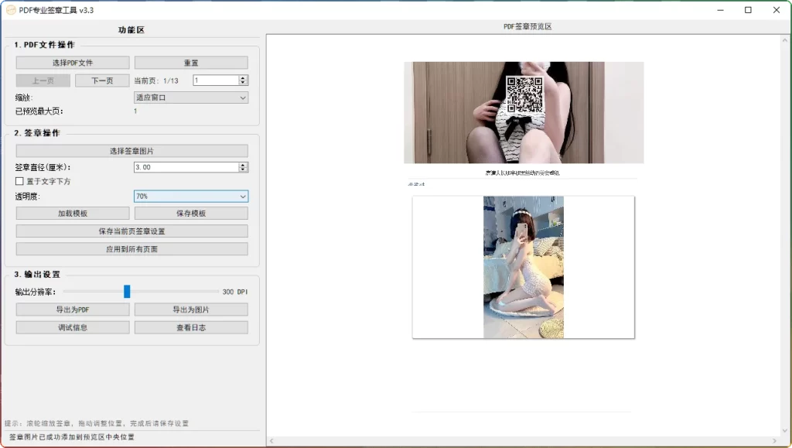
Task: Click 保存当前页签章设置 button
Action: click(x=131, y=231)
